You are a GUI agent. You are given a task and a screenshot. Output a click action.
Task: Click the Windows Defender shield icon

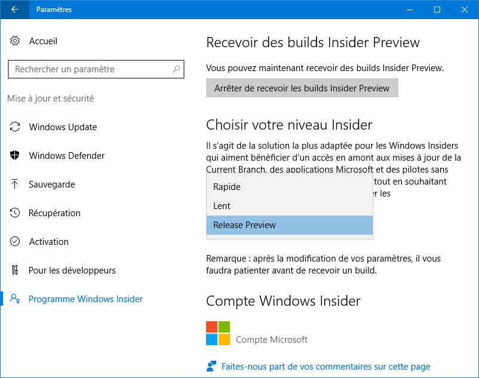pos(16,156)
